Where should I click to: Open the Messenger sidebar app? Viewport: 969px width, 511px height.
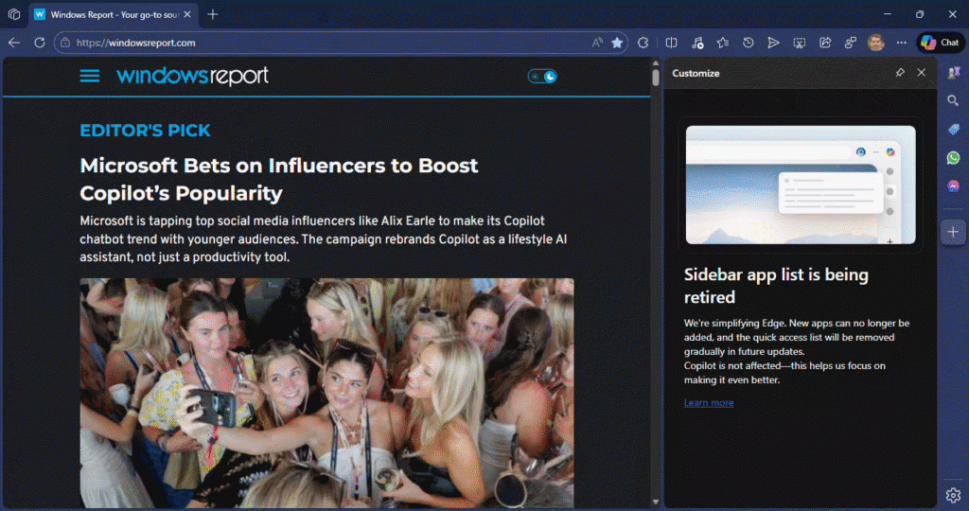pyautogui.click(x=953, y=186)
